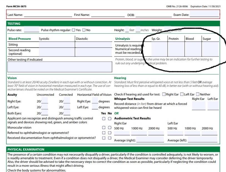The image size is (226, 172).
Task: Mark No for recognizing traffic control signals
Action: (110, 119)
